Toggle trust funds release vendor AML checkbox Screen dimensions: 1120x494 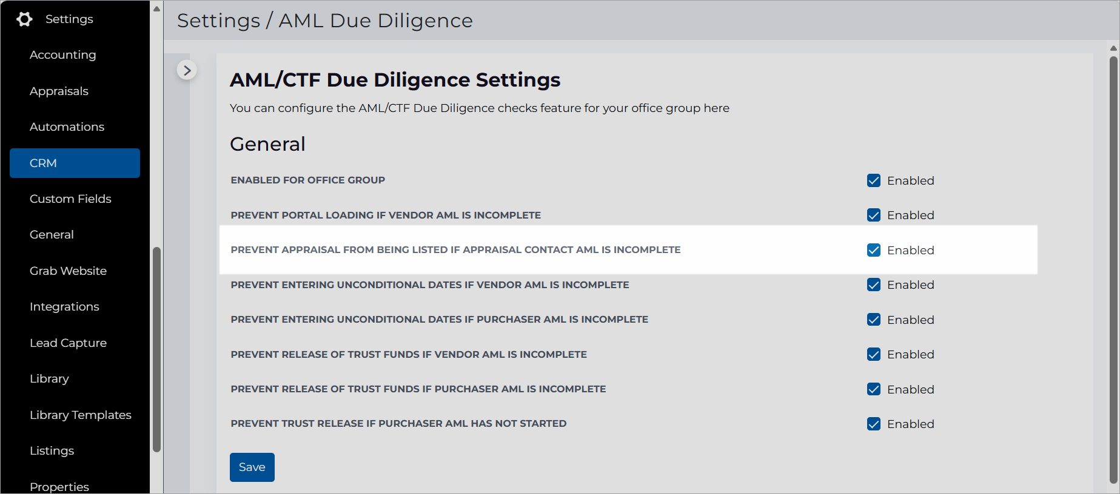point(874,354)
